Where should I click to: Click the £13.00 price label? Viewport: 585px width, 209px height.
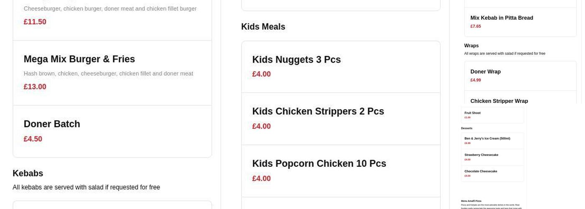pyautogui.click(x=35, y=87)
